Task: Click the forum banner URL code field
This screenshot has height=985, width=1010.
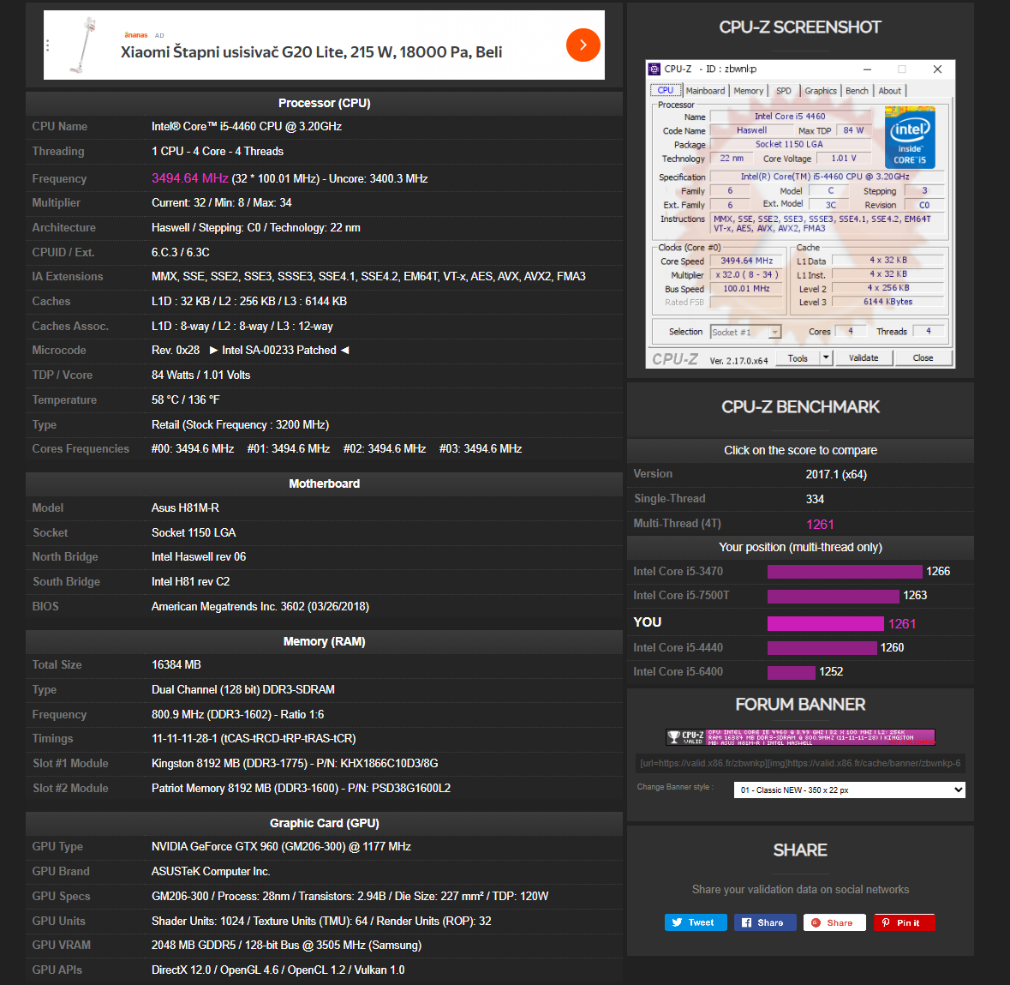Action: [800, 763]
